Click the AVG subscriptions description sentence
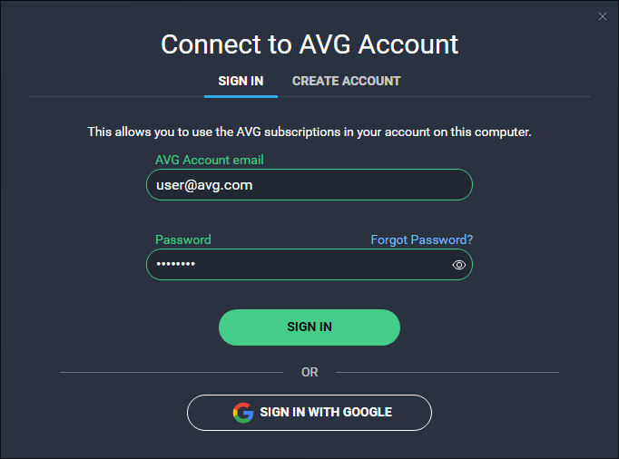This screenshot has height=459, width=619. (309, 132)
